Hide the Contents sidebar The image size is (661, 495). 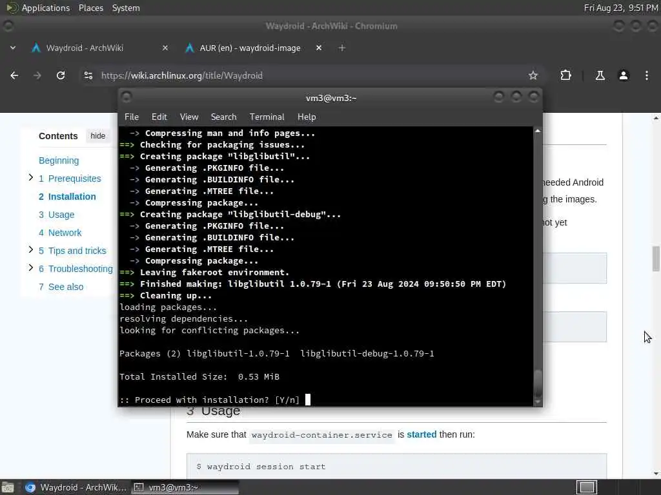pos(98,136)
